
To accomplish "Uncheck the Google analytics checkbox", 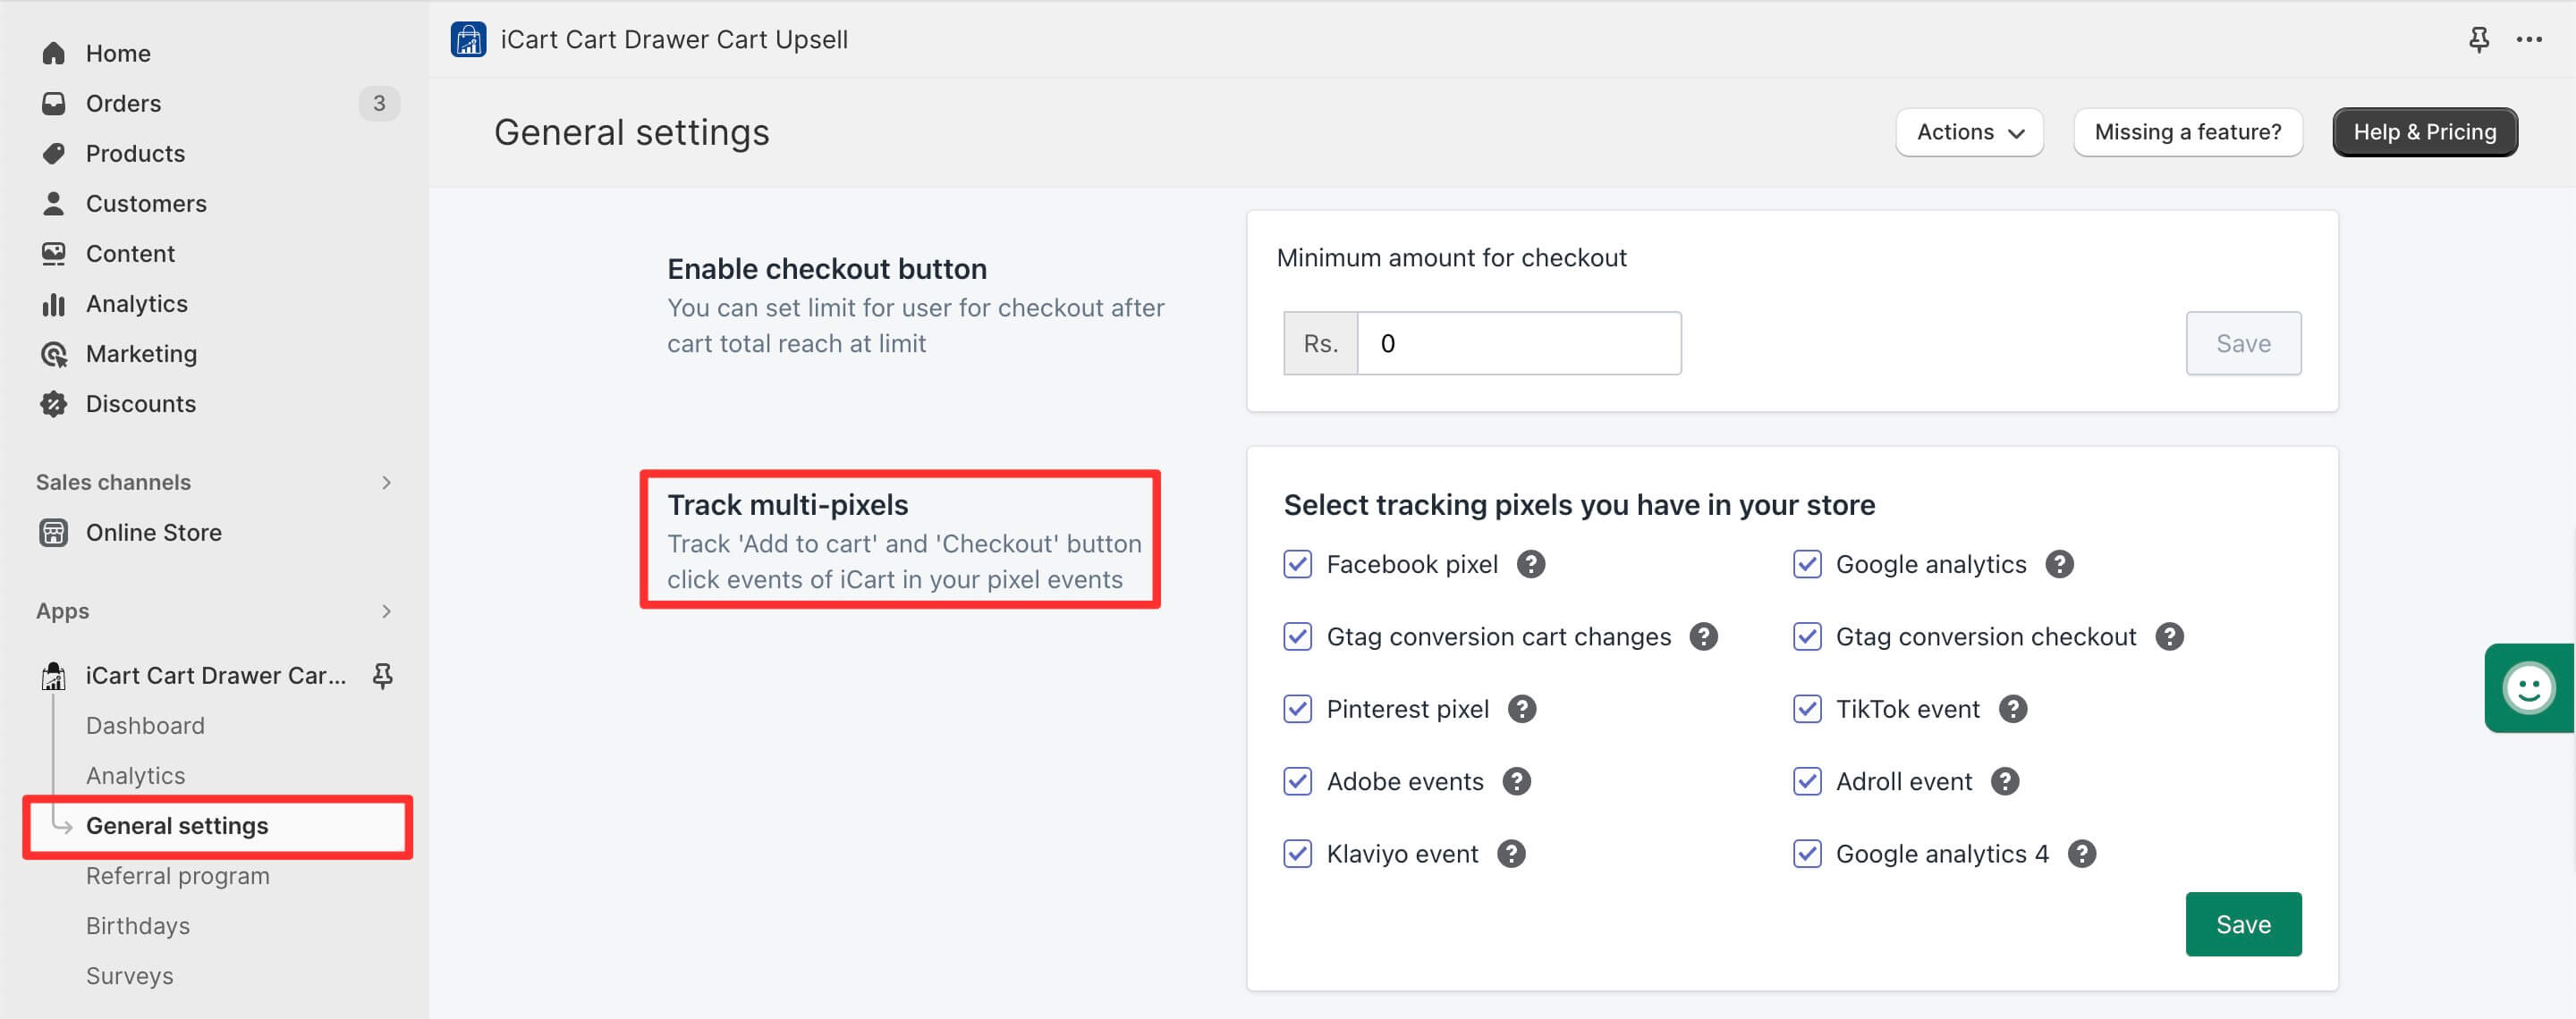I will click(1807, 564).
